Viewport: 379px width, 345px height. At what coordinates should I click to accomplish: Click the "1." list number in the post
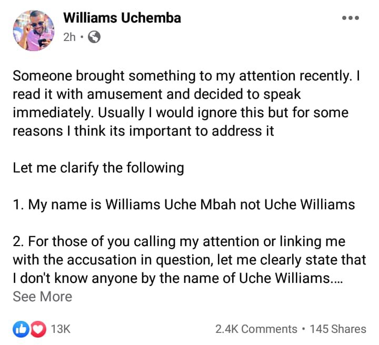[18, 205]
